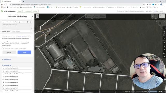Open Direitos autorais in the header menu
Viewport: 166px width, 93px height.
140,11
